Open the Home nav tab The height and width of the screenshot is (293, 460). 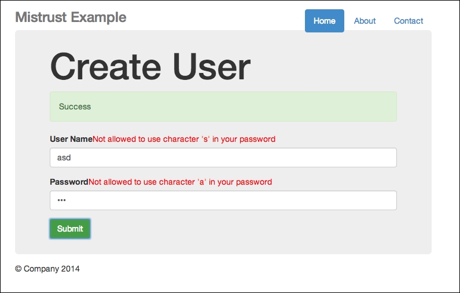tap(324, 21)
